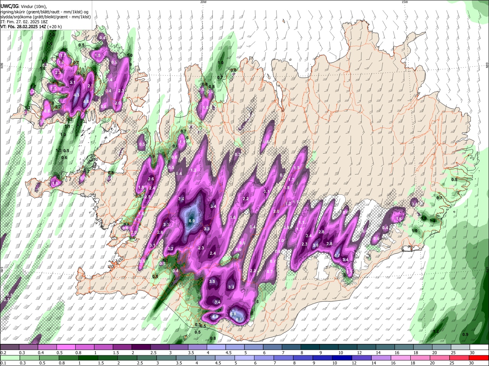The image size is (489, 366).
Task: Click the 'VT: Fös. 28.02.2025 14Z (+20 h)' line
Action: [x=31, y=27]
